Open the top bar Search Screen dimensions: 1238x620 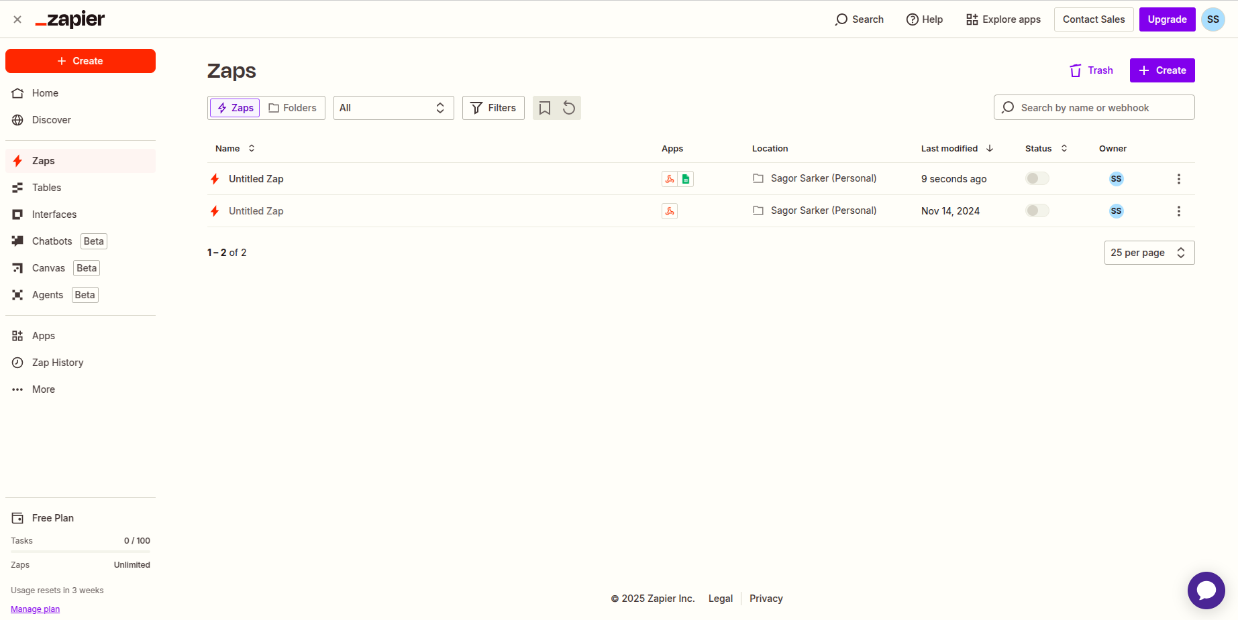coord(859,19)
